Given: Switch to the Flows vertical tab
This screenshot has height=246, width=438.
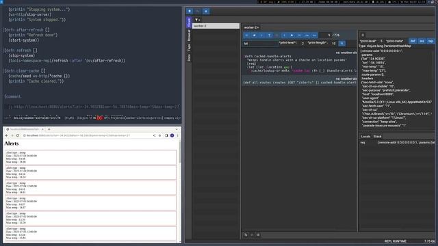Looking at the screenshot, I should 189,23.
